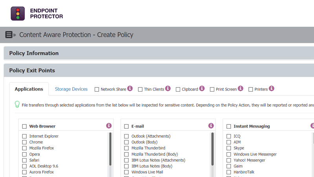This screenshot has width=314, height=177.
Task: Check the Chrome checkbox
Action: tap(24, 142)
